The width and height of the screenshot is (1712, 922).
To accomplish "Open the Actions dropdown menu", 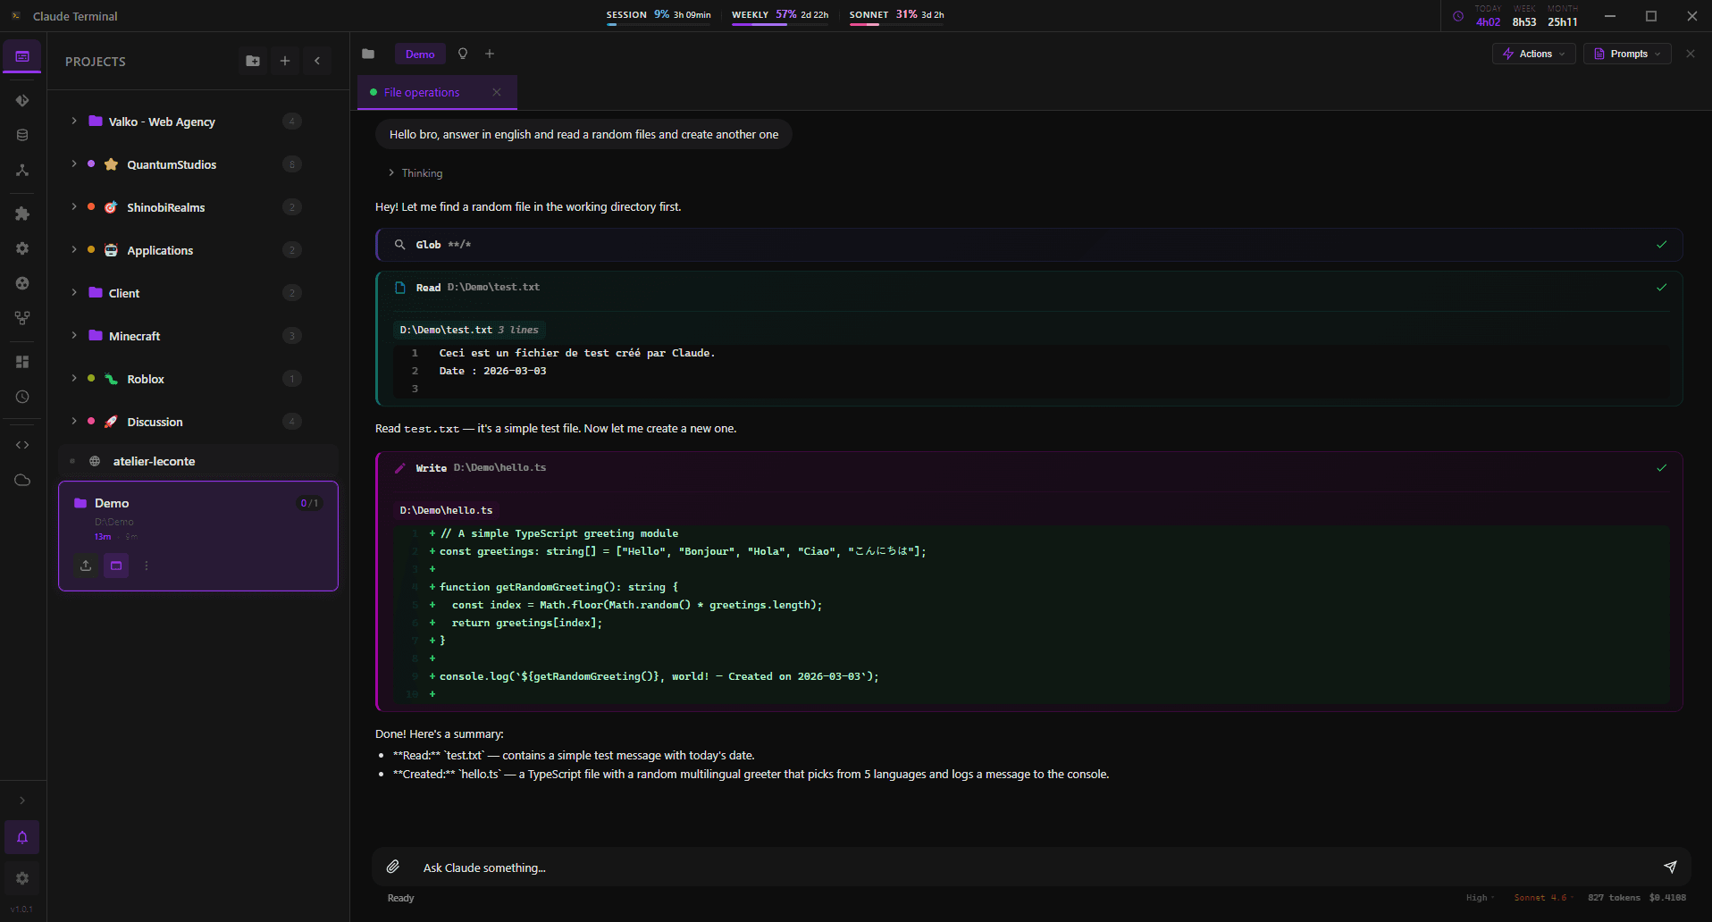I will click(x=1532, y=54).
